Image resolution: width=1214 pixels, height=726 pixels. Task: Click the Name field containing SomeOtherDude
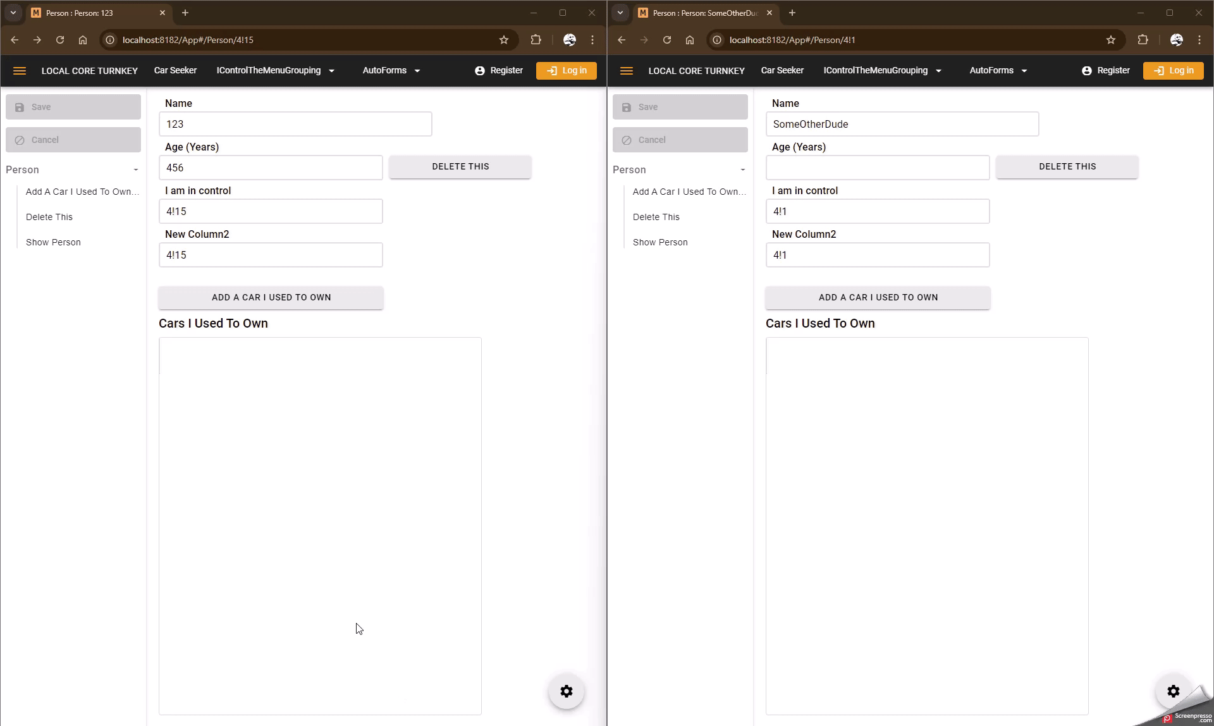tap(902, 124)
